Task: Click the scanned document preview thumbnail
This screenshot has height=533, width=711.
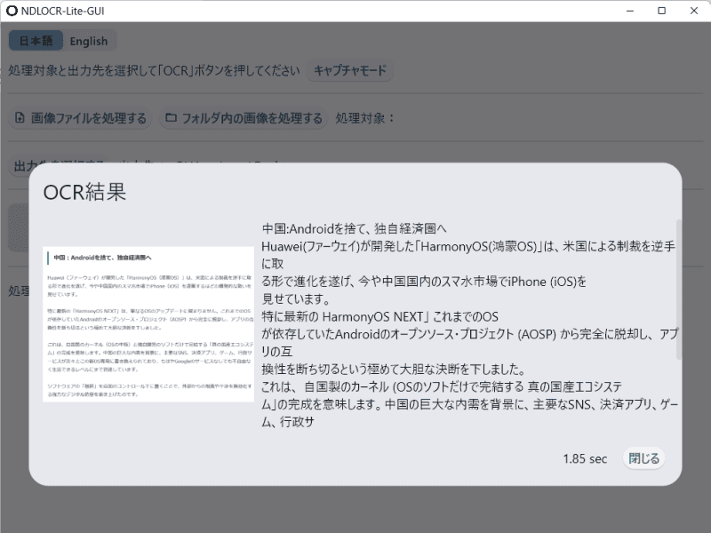Action: pyautogui.click(x=148, y=325)
